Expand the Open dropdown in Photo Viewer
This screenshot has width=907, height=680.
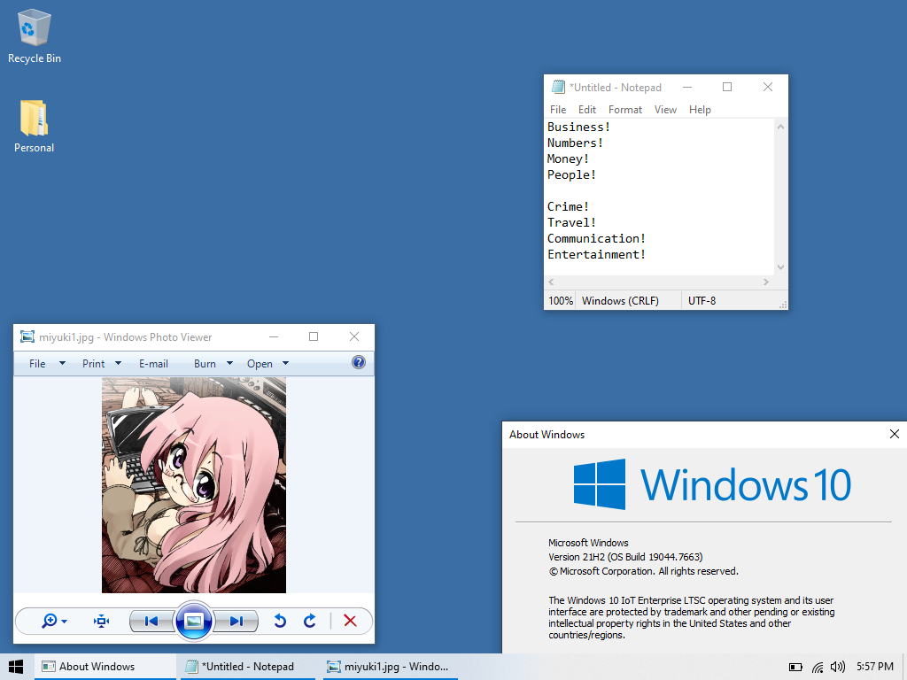pyautogui.click(x=286, y=363)
